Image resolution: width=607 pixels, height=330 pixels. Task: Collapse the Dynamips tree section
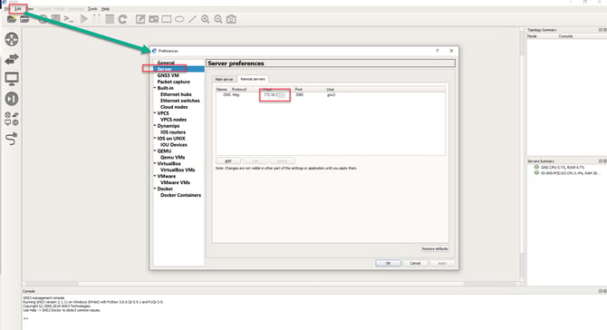click(x=155, y=126)
